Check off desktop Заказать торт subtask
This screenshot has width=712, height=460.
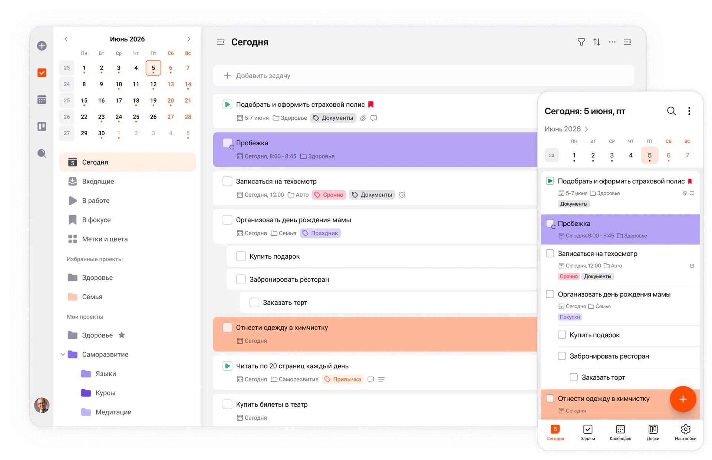(254, 302)
